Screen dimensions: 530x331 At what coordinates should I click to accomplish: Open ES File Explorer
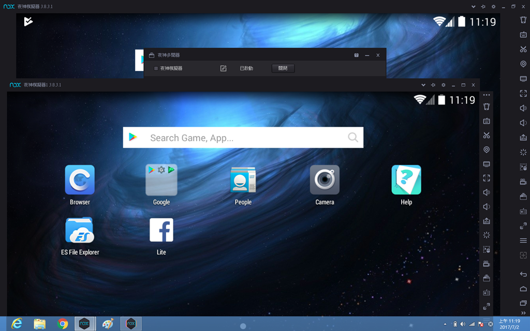(x=80, y=230)
